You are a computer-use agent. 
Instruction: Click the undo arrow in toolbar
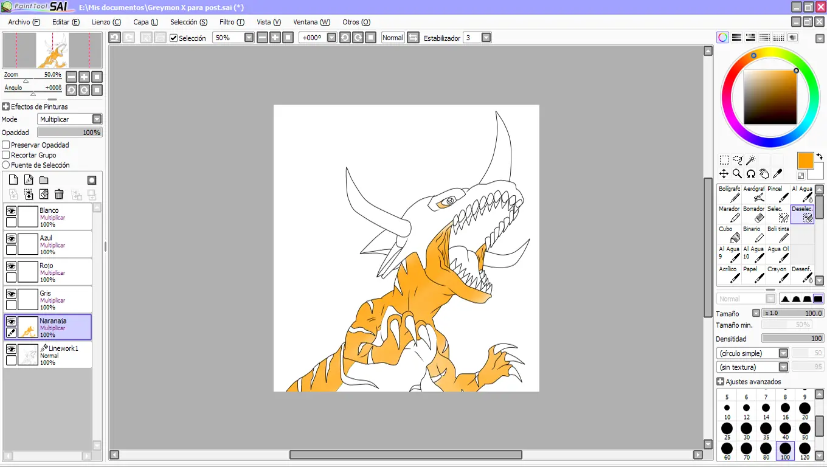pyautogui.click(x=114, y=38)
